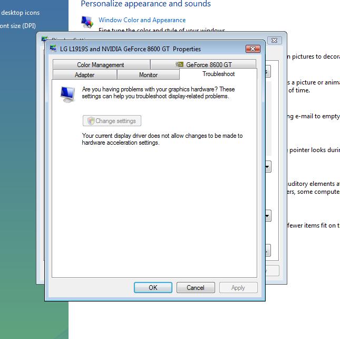Click the properties dialog title bar icon
The width and height of the screenshot is (340, 339).
(53, 48)
